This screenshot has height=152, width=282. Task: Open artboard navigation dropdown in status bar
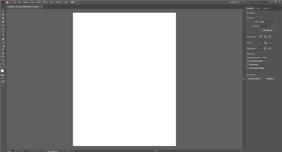30,151
